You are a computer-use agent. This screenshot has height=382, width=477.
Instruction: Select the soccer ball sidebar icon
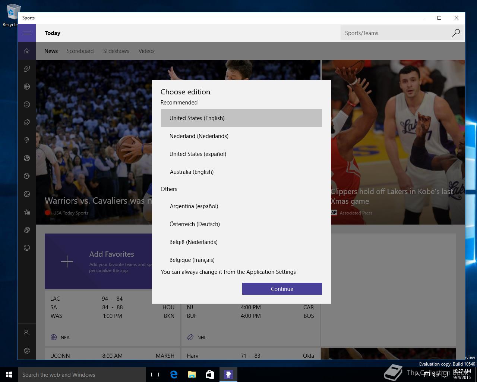pos(27,158)
